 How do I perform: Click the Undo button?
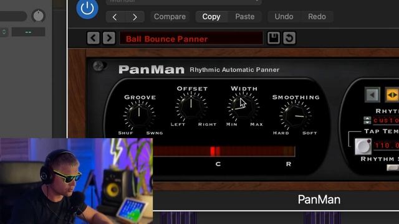tap(284, 17)
